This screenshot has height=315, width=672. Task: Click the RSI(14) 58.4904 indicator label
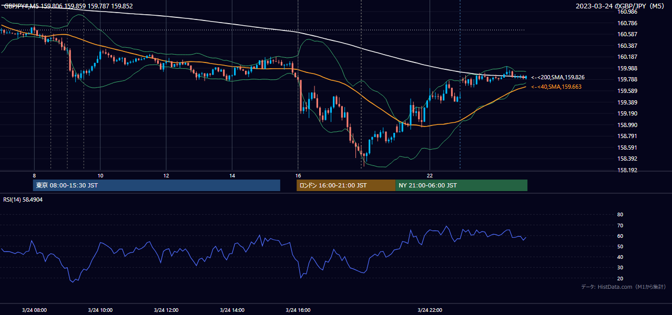tap(23, 200)
